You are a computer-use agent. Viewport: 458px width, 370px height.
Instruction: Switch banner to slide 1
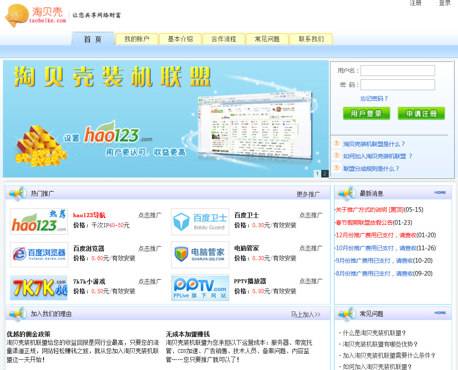pyautogui.click(x=317, y=174)
